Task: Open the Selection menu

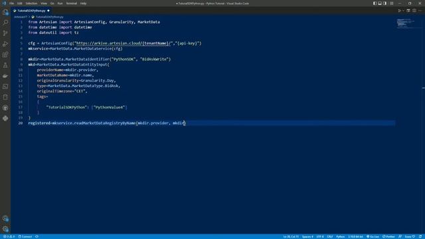Action: point(31,3)
